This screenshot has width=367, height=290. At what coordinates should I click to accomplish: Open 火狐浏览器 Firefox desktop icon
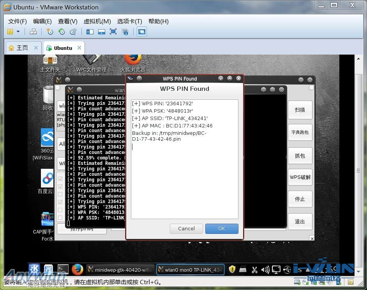133,64
